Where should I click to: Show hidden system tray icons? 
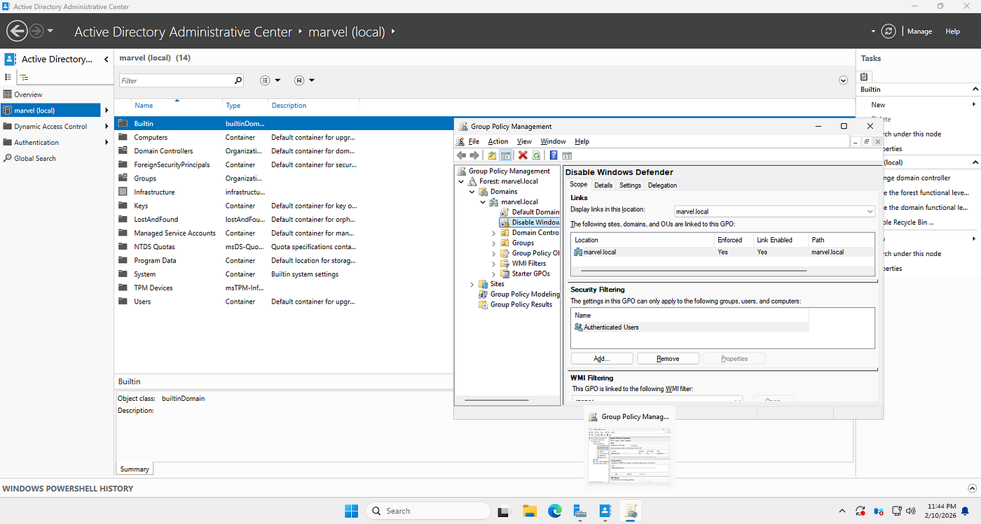click(842, 511)
